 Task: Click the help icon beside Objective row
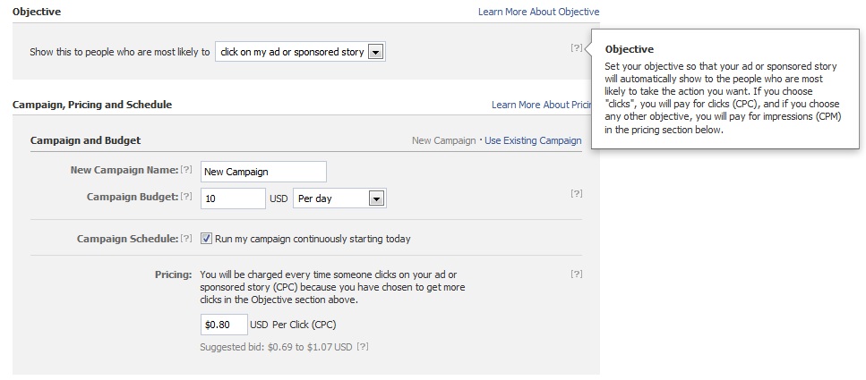[576, 48]
